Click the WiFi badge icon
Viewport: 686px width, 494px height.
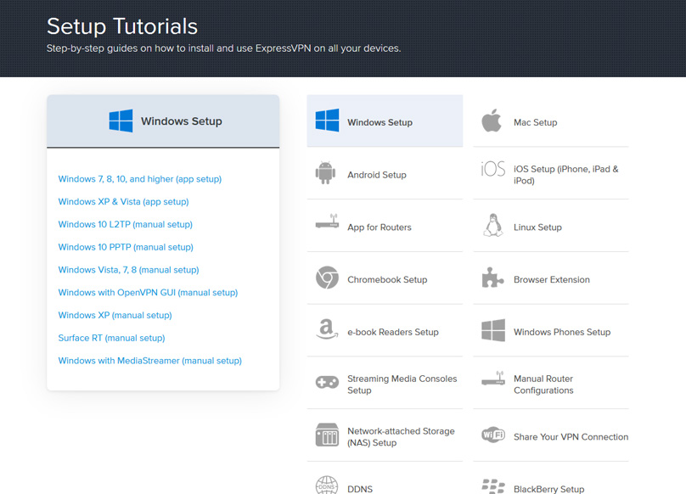click(493, 435)
